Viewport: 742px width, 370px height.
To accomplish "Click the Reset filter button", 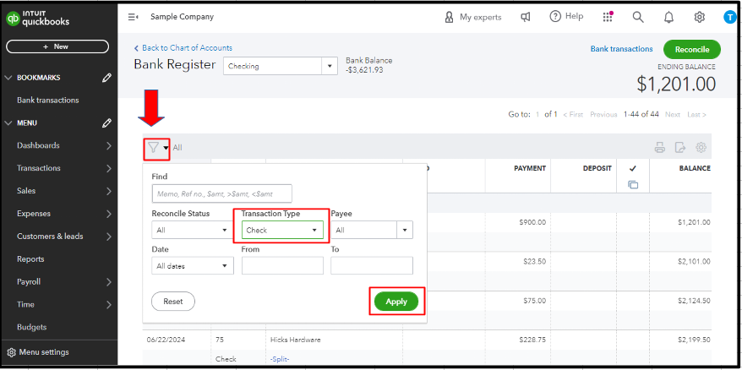I will (173, 302).
